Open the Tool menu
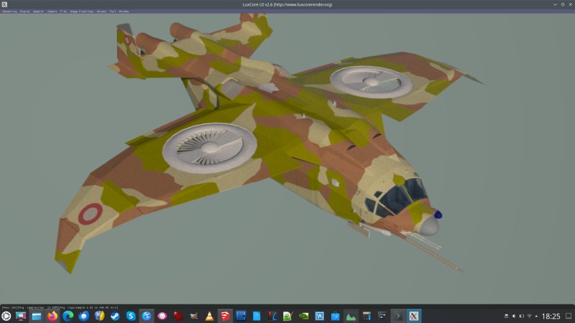The image size is (575, 323). (112, 11)
